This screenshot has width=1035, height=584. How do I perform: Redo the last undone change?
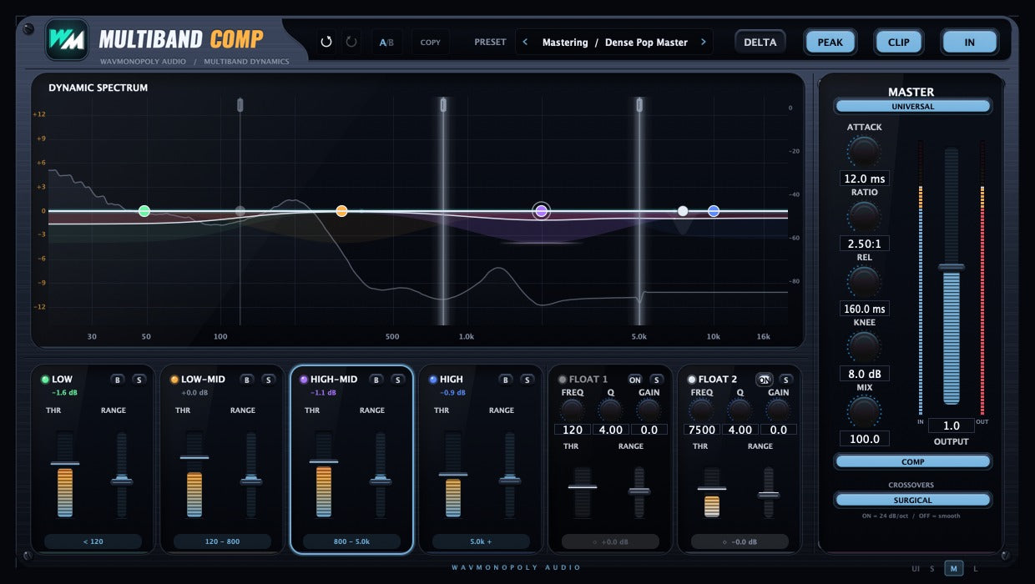click(x=351, y=42)
